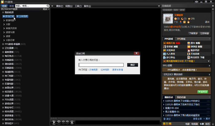Click the moon level icon in profile
The width and height of the screenshot is (215, 126).
[182, 19]
